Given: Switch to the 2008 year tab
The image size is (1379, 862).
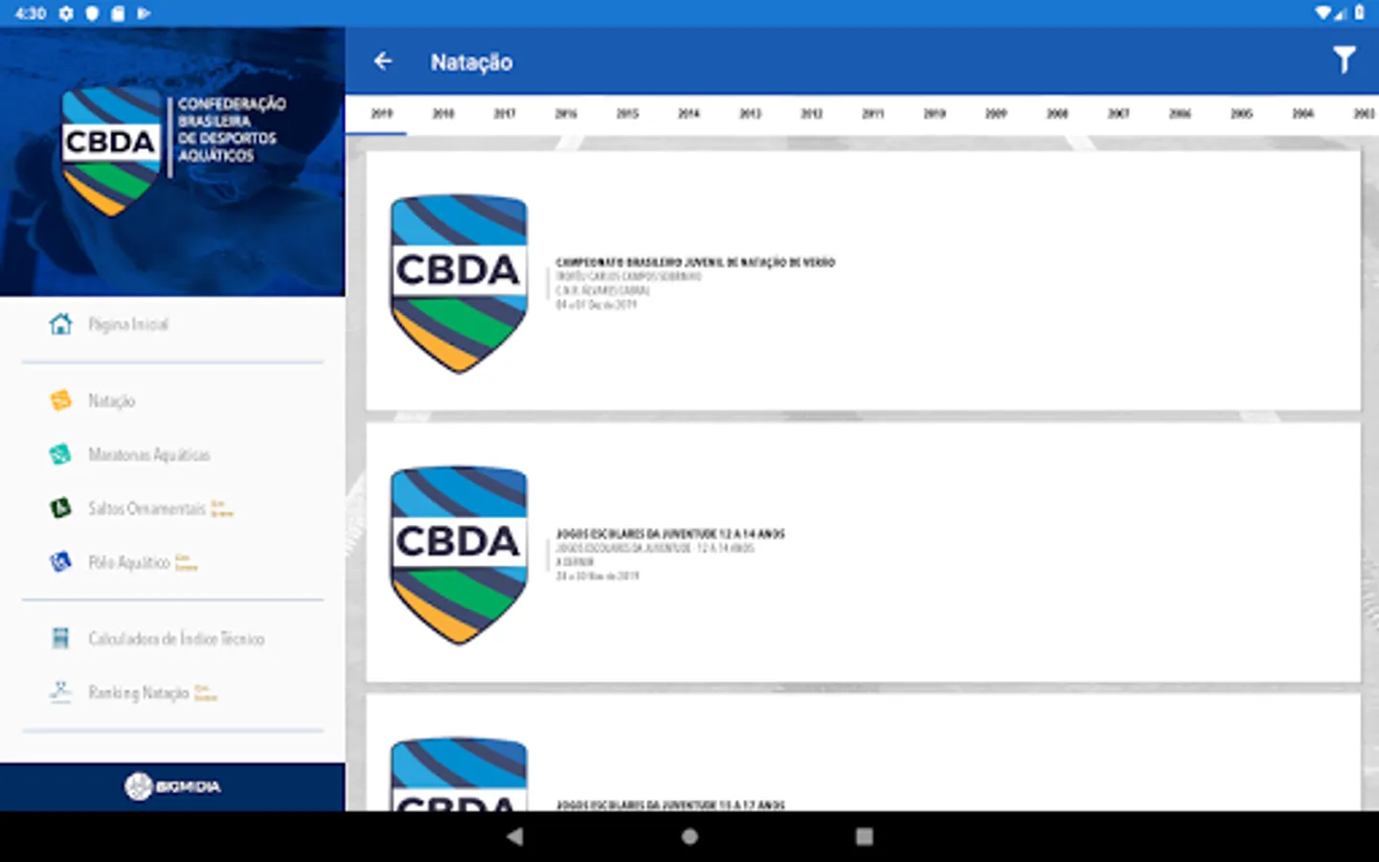Looking at the screenshot, I should (x=1057, y=113).
